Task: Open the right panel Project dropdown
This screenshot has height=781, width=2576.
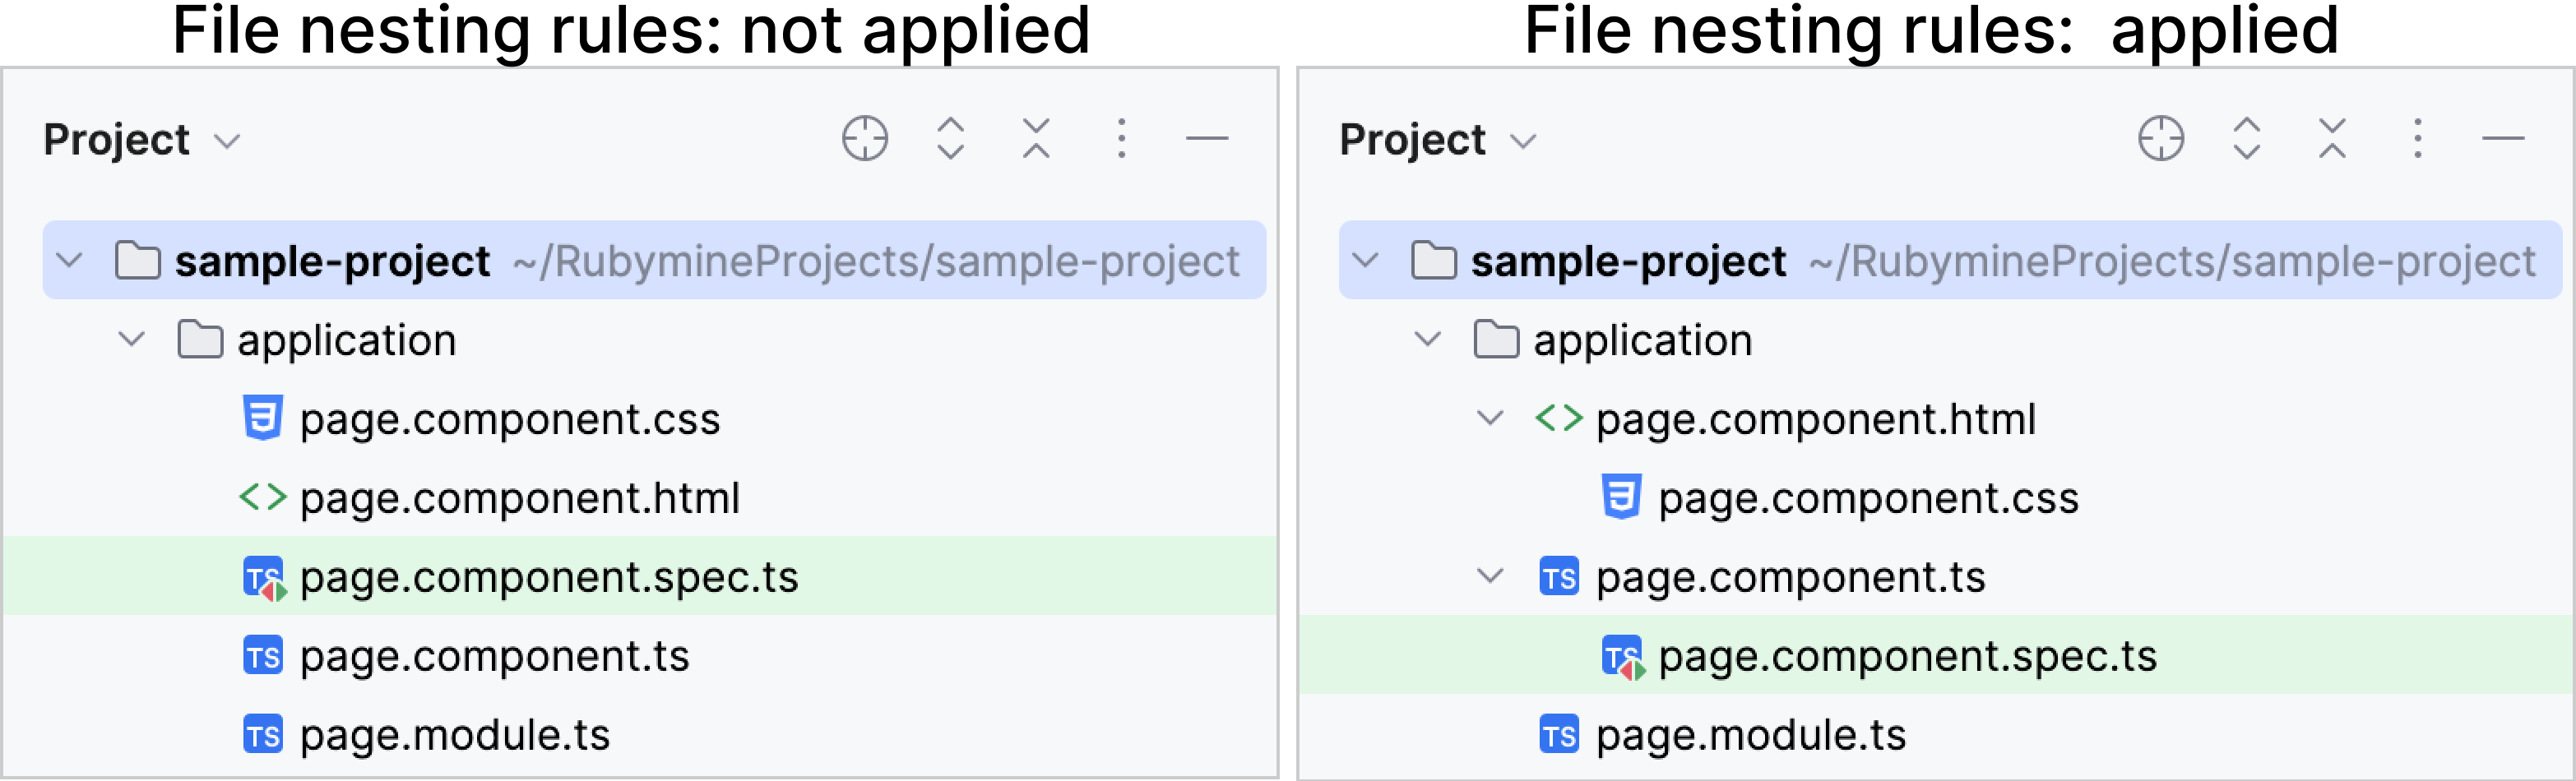Action: (1522, 140)
